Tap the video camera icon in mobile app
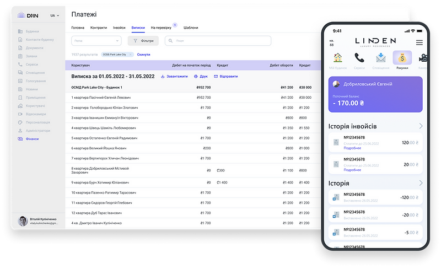This screenshot has height=269, width=441. coord(423,58)
